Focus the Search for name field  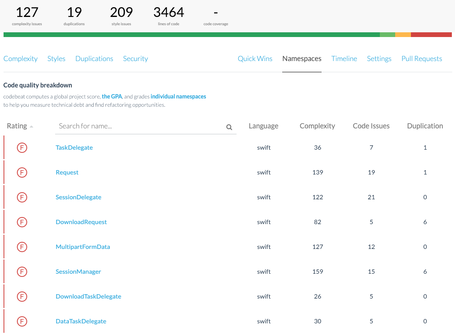coord(140,126)
